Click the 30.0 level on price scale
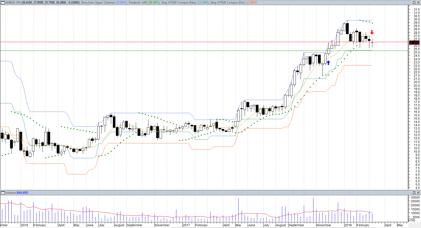421x228 pixels. [416, 19]
